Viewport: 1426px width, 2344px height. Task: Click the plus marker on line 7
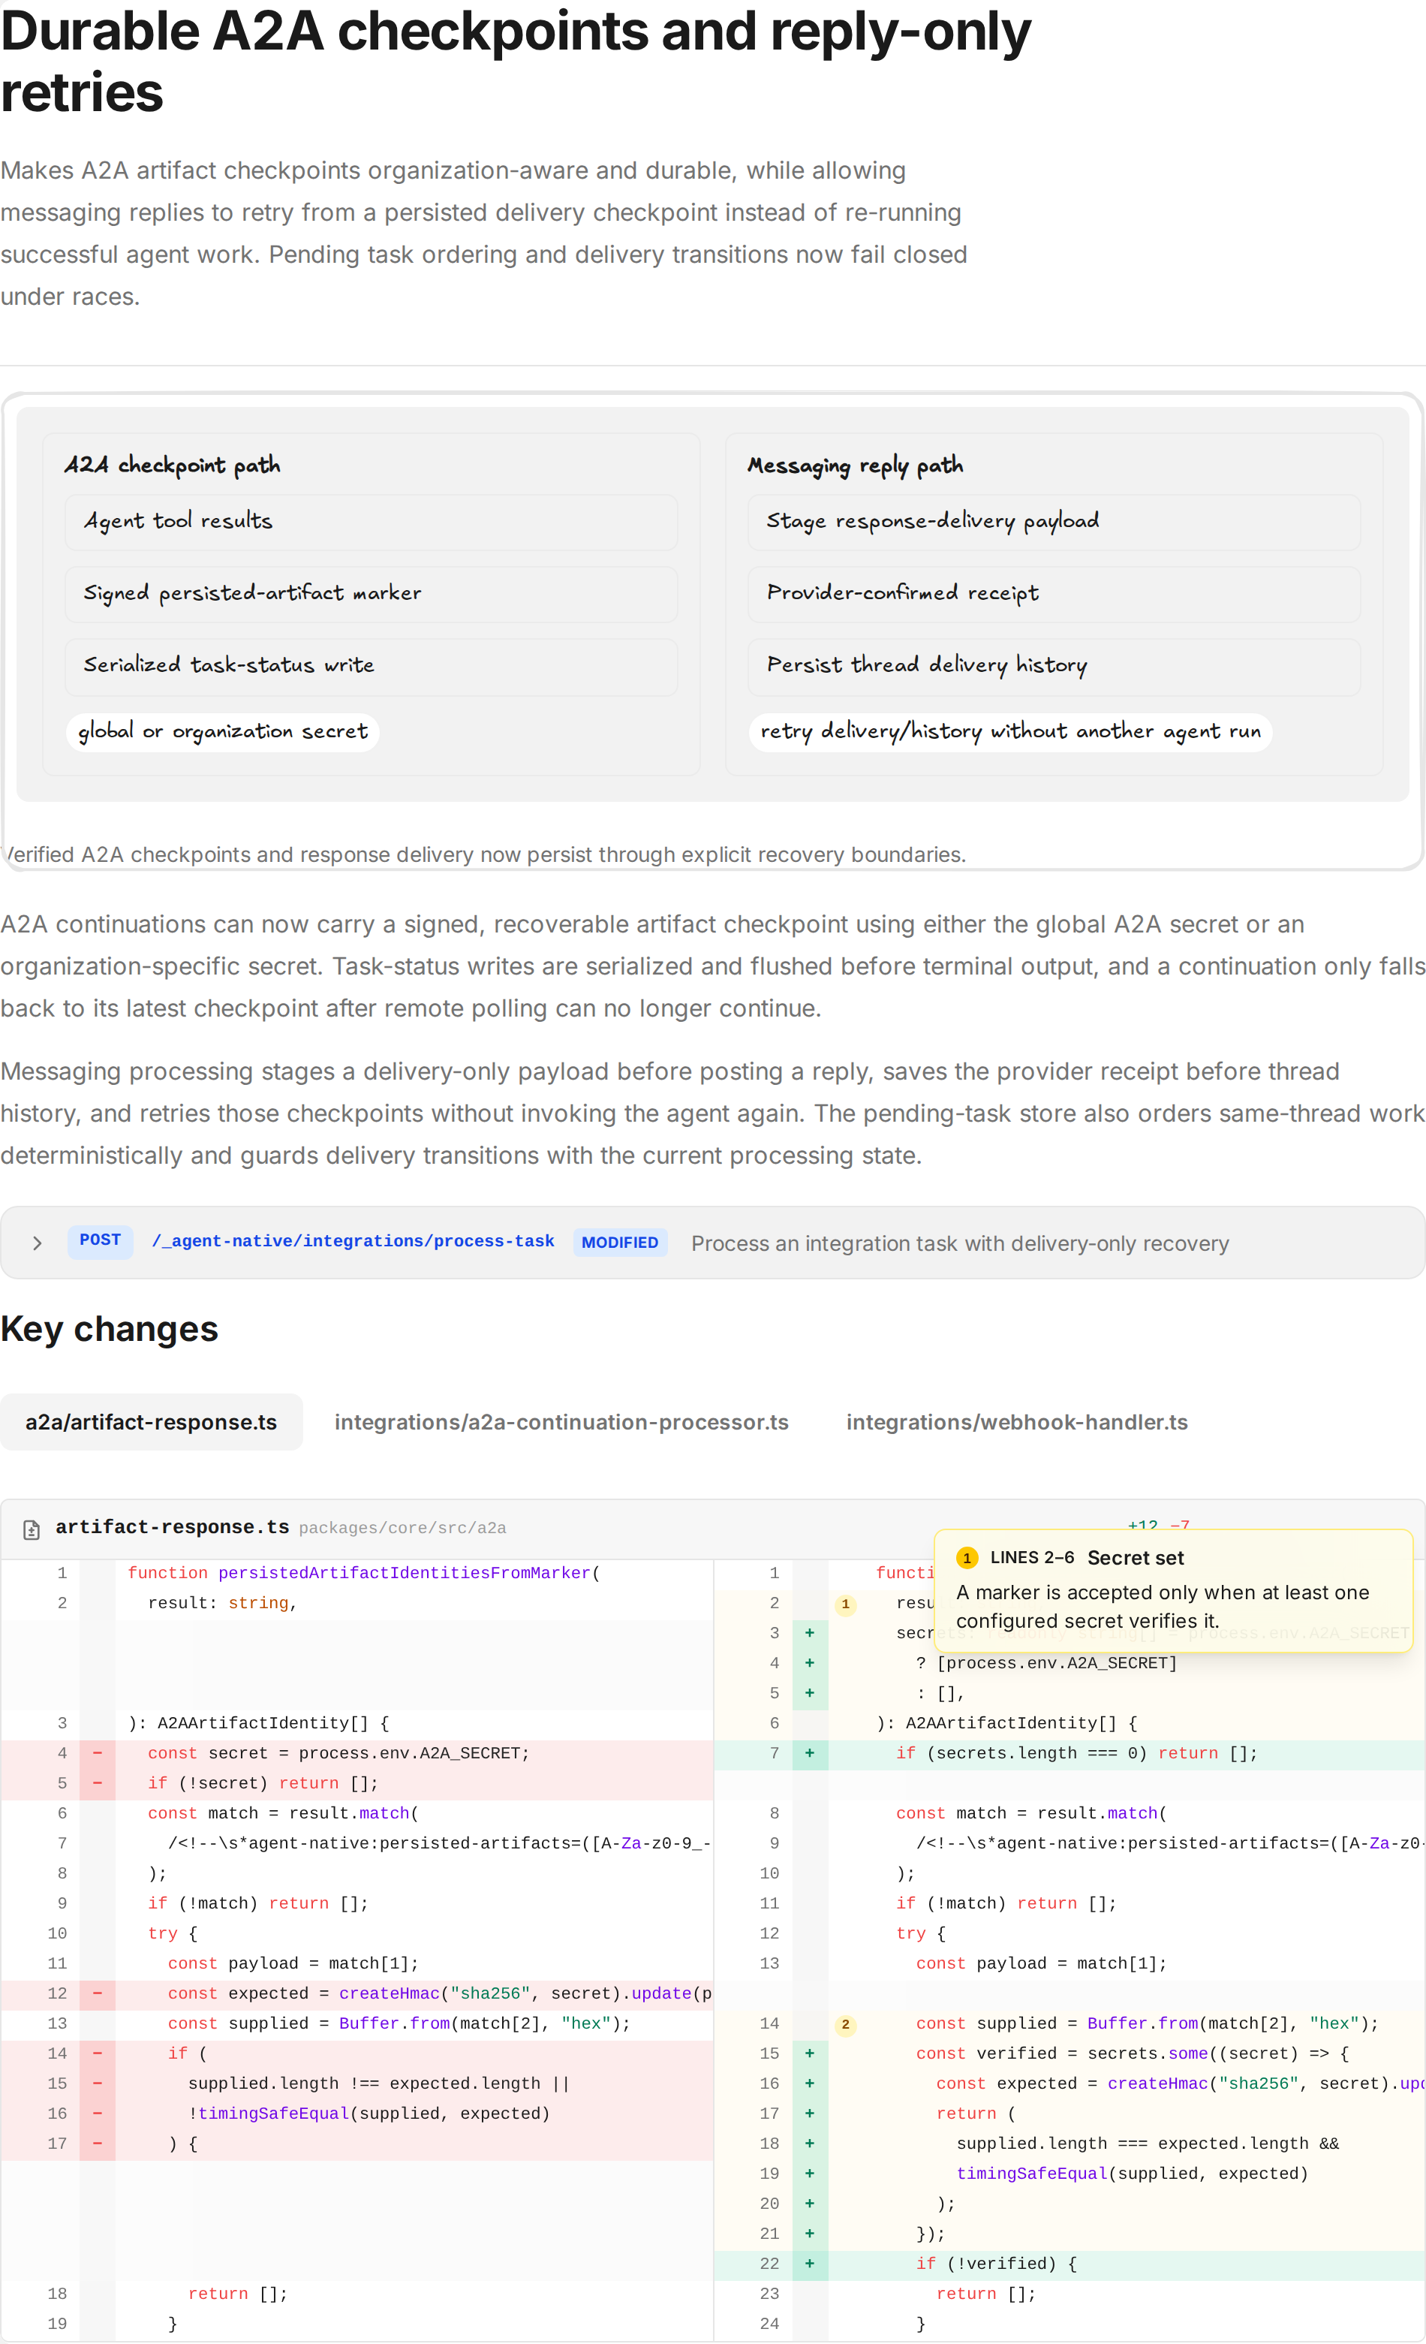tap(810, 1753)
